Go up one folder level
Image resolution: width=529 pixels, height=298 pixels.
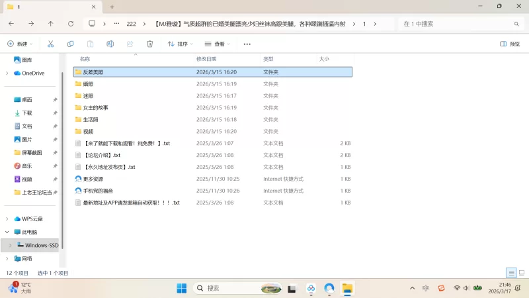[x=51, y=24]
